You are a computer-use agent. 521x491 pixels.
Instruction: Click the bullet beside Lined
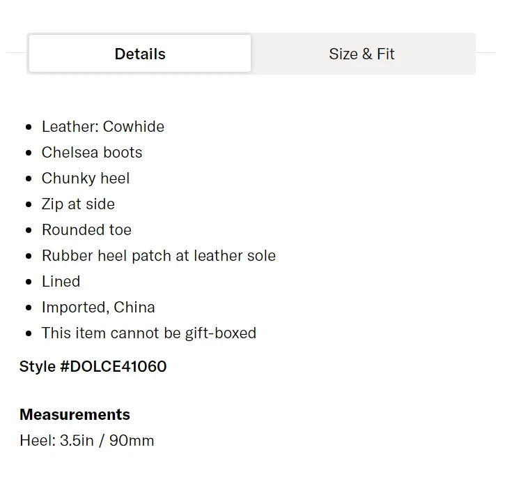tap(29, 282)
